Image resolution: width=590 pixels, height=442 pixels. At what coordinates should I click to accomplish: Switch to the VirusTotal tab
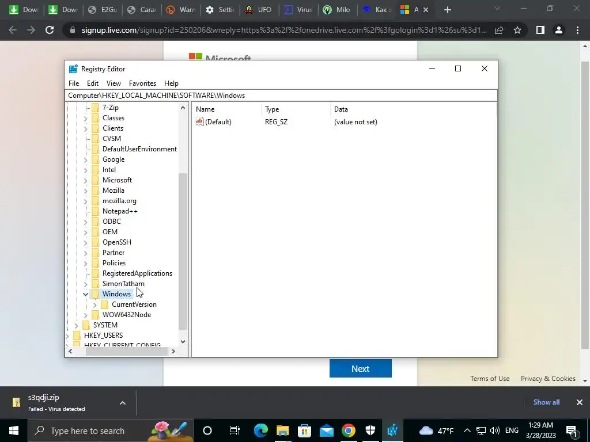tap(298, 10)
